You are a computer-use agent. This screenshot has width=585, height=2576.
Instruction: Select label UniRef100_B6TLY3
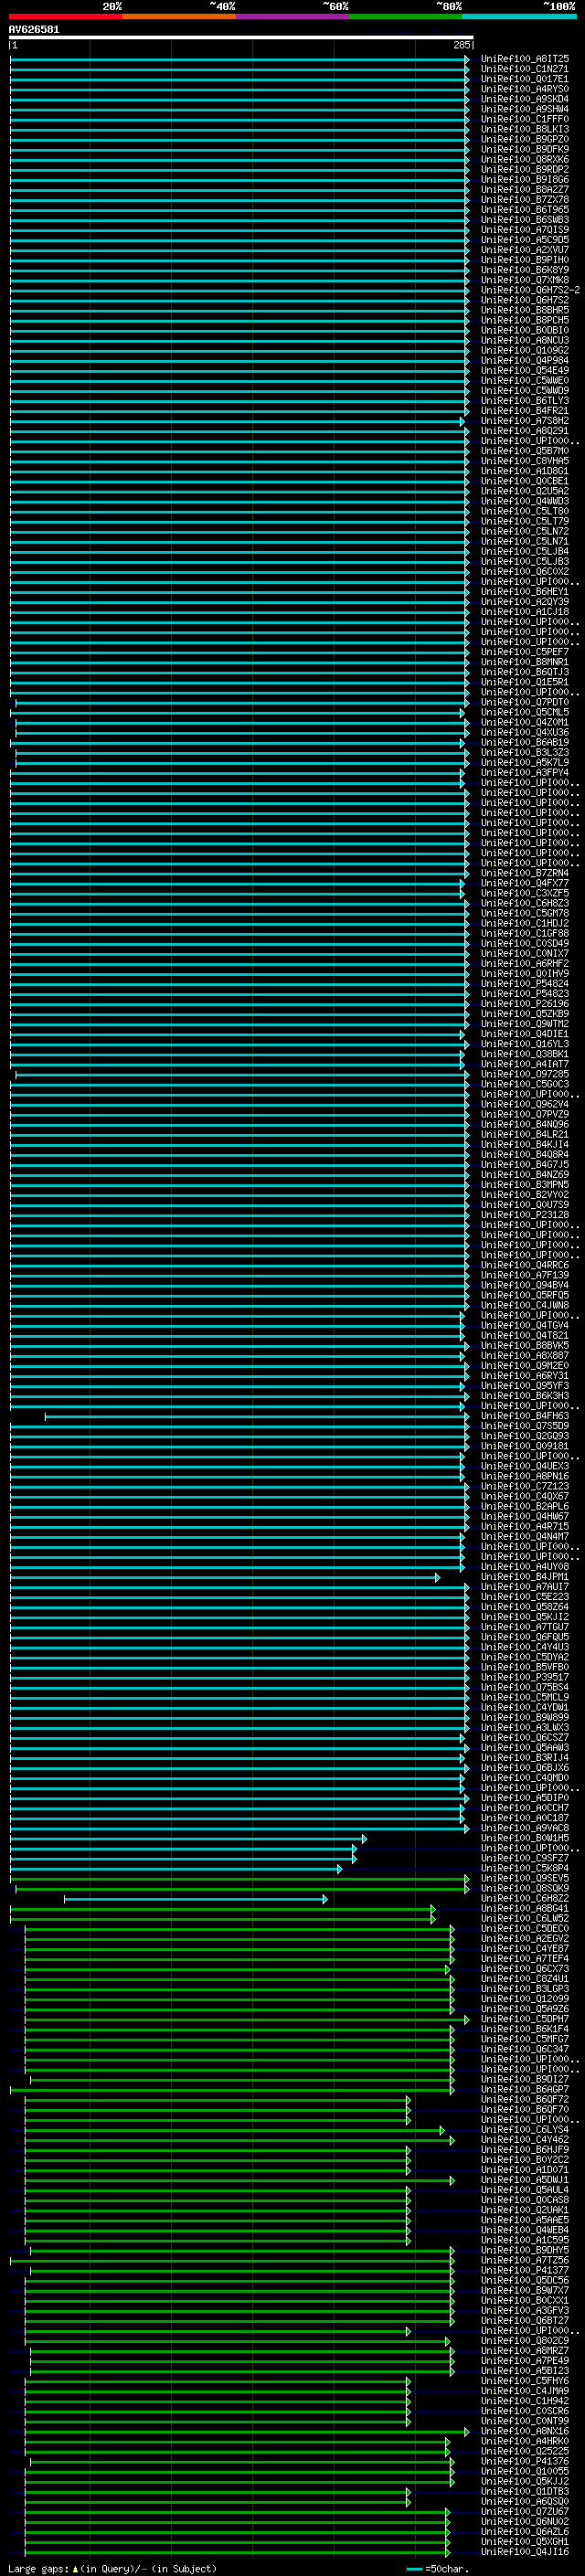[525, 401]
